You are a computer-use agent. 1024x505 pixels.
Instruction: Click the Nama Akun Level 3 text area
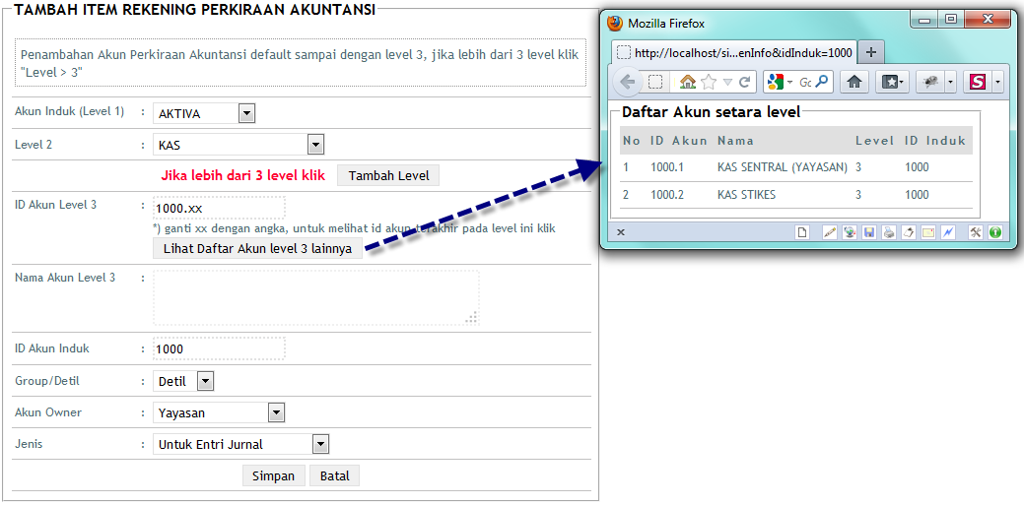coord(316,297)
